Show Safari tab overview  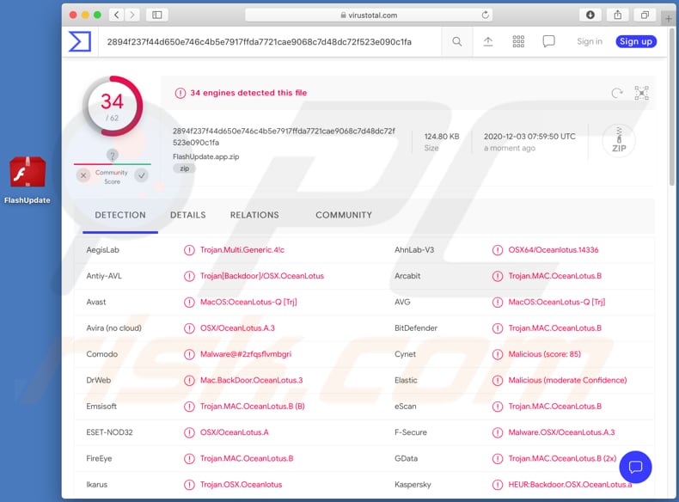point(645,15)
